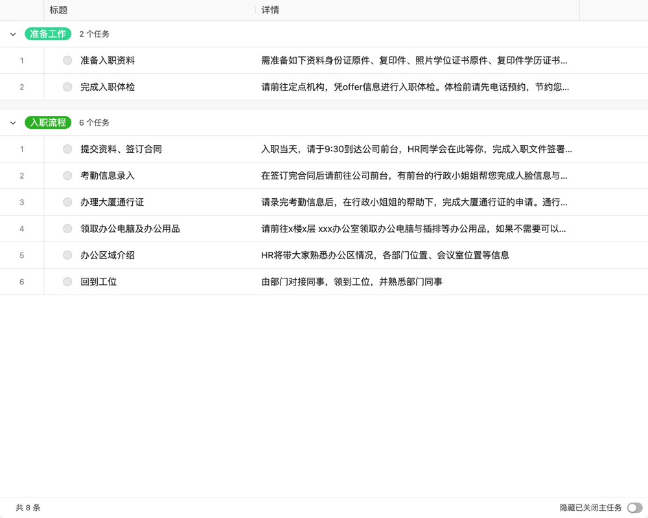The width and height of the screenshot is (648, 518).
Task: Enable the 隐藏已关闭主任务 switch
Action: tap(634, 508)
